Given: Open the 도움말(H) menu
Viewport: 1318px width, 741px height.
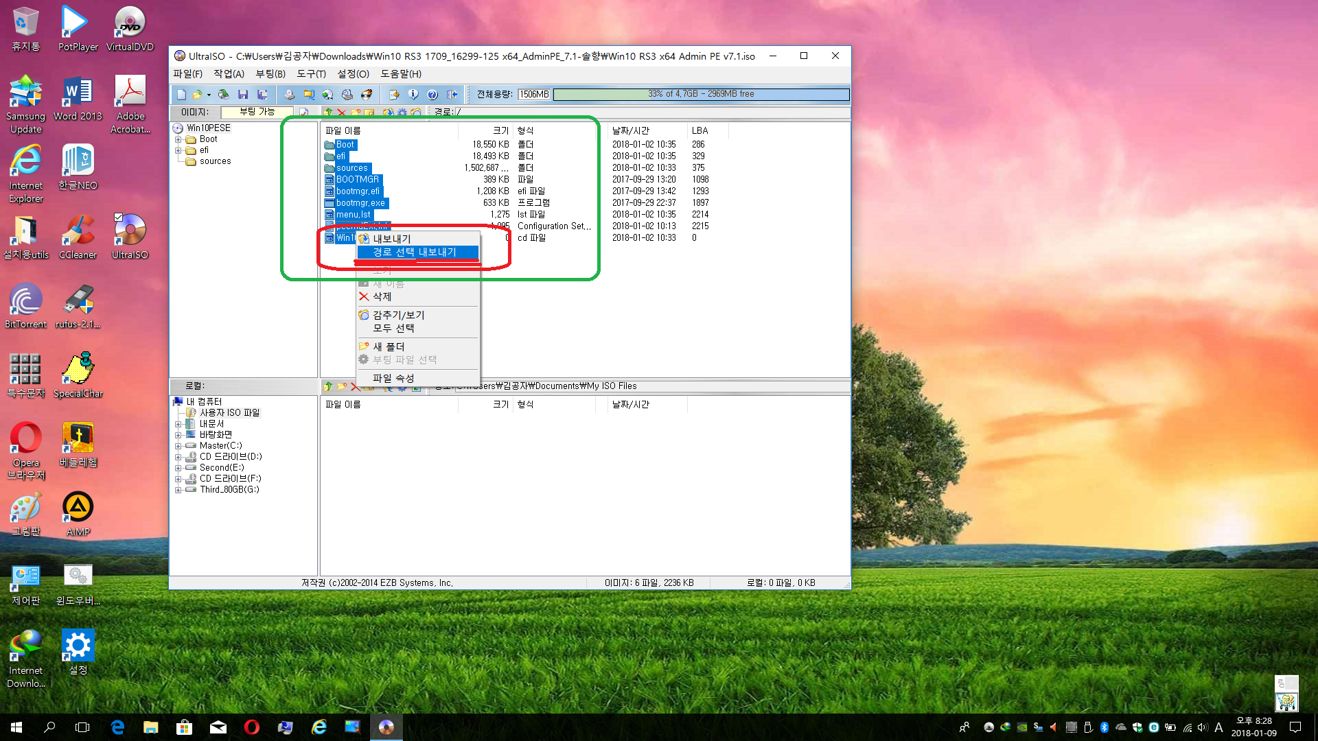Looking at the screenshot, I should (401, 73).
